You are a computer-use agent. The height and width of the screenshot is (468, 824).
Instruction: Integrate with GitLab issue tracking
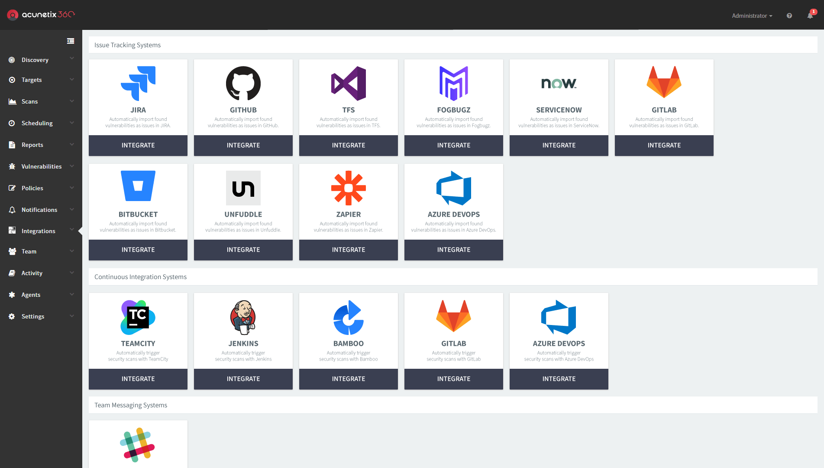pos(664,145)
